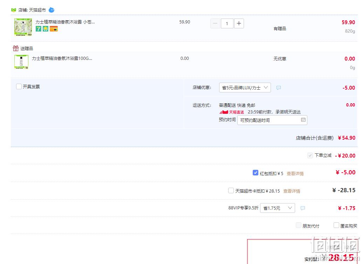This screenshot has width=363, height=264.
Task: View details for 红包抵扣
Action: (x=295, y=173)
